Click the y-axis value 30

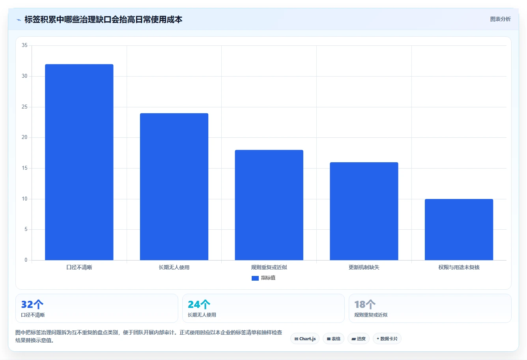pyautogui.click(x=24, y=76)
